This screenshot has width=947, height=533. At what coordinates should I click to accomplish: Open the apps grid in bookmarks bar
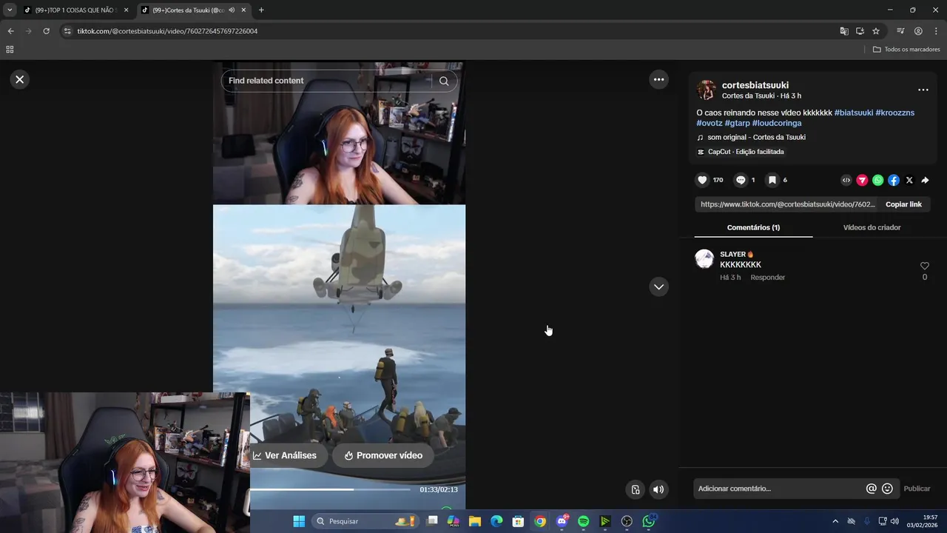coord(10,50)
